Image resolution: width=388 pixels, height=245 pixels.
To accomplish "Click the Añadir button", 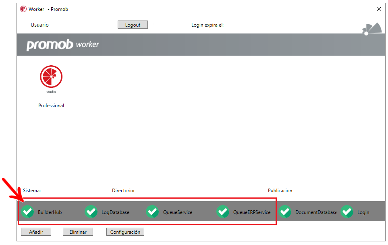I will 36,232.
